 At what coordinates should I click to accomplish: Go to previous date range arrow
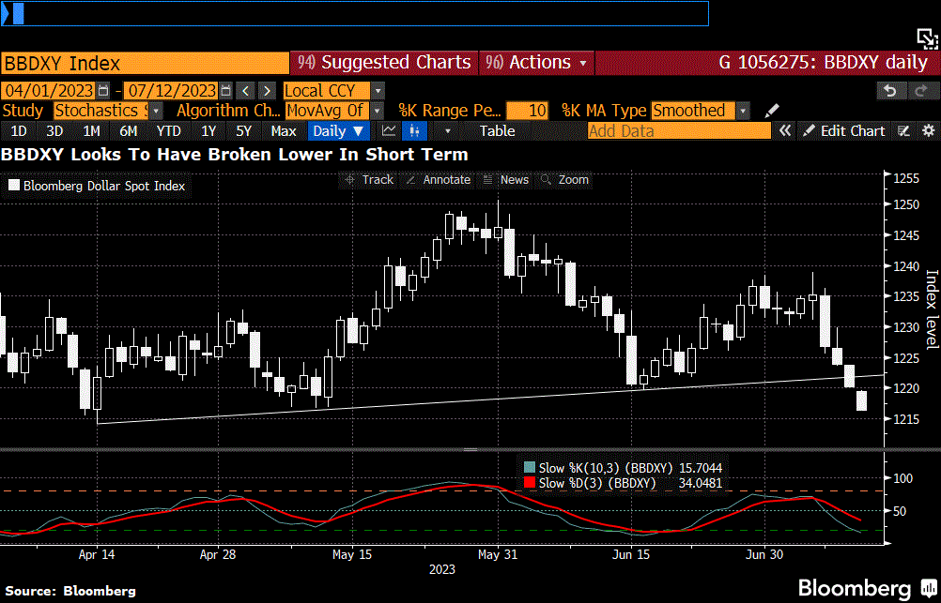pyautogui.click(x=245, y=91)
